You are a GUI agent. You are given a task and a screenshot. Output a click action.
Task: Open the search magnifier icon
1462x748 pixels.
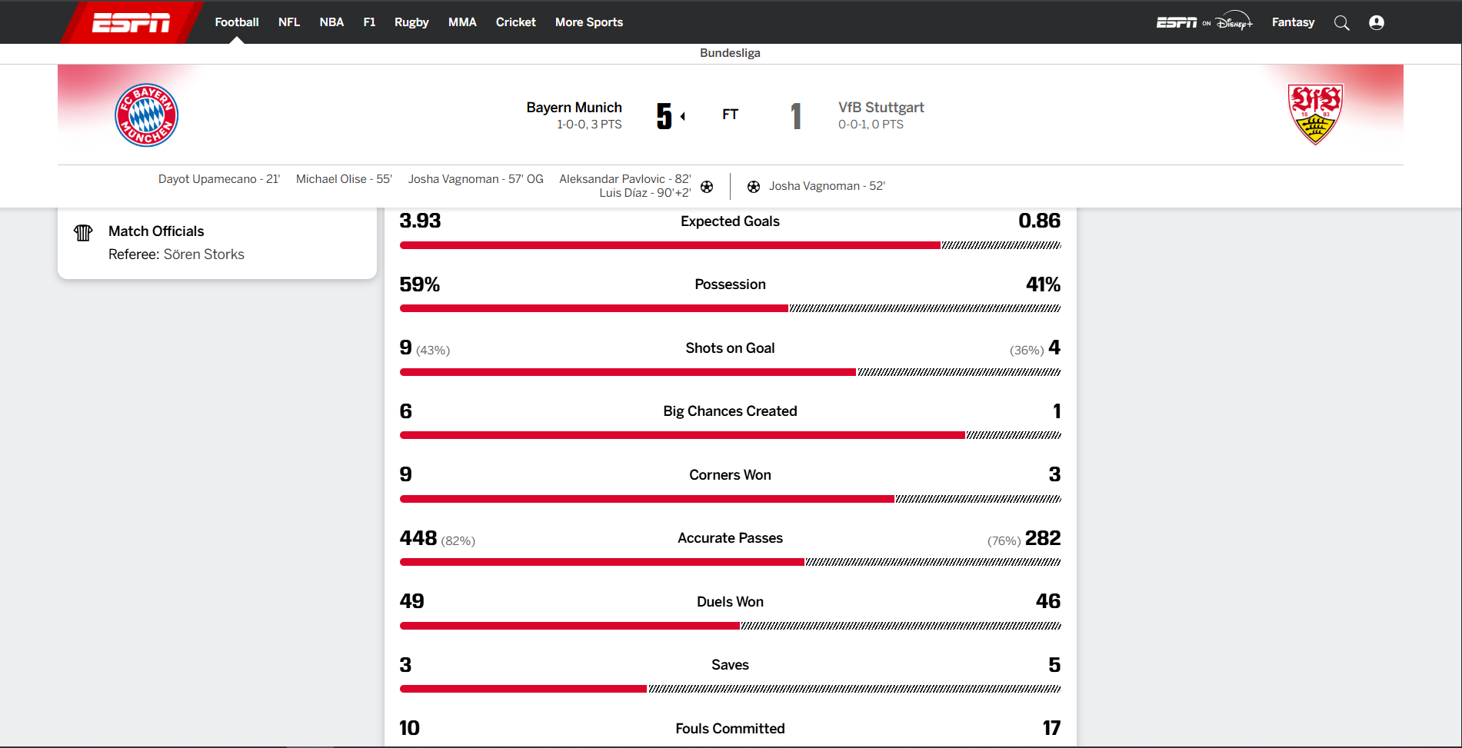pos(1342,22)
